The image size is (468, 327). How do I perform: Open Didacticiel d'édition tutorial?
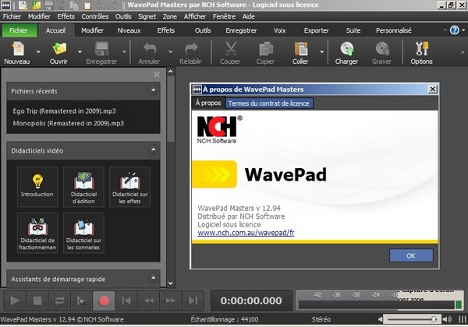84,186
